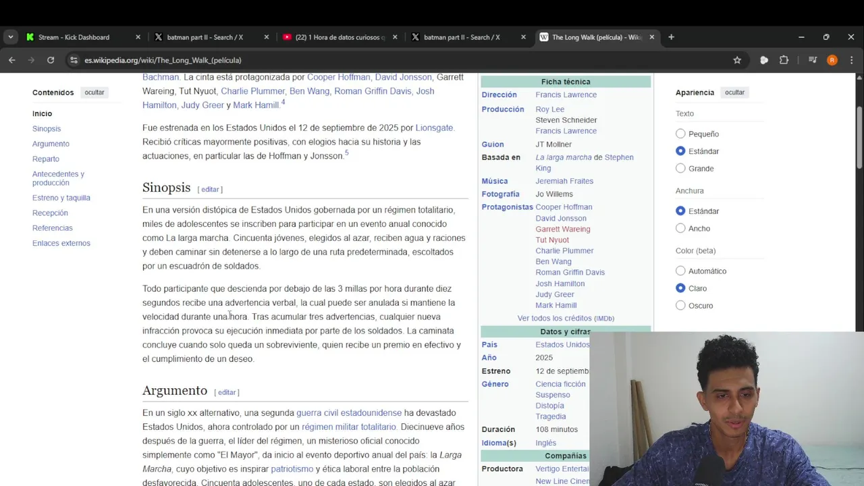
Task: Open the Inglés language link
Action: coord(545,443)
